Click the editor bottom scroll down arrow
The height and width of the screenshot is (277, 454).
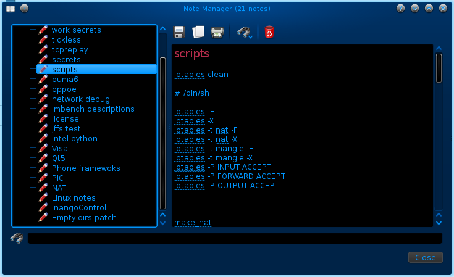tap(439, 223)
